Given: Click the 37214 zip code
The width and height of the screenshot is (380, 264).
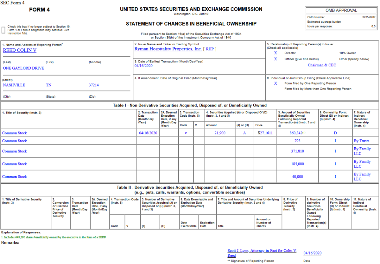Looking at the screenshot, I should (x=94, y=85).
